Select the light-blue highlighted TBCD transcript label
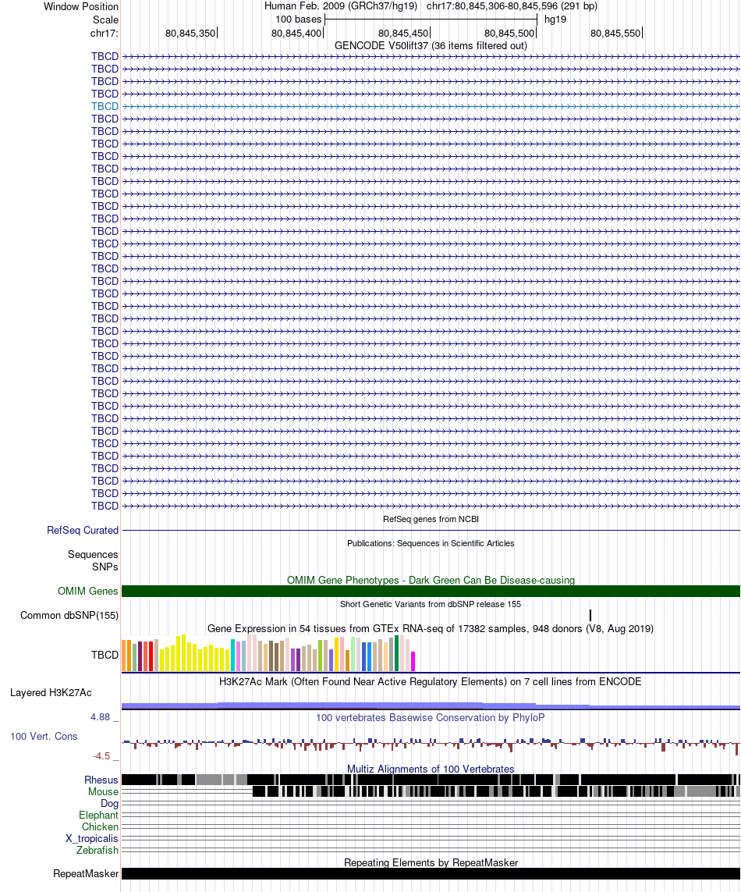The height and width of the screenshot is (892, 741). [x=105, y=106]
